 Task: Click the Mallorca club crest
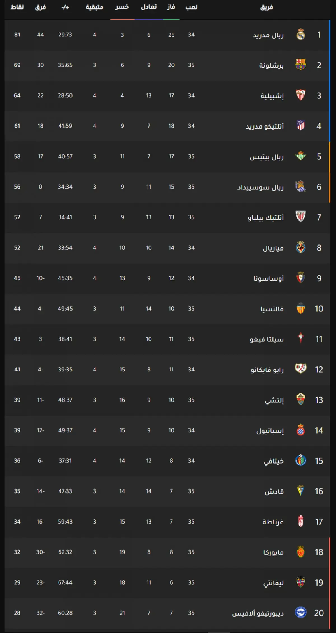pos(301,552)
